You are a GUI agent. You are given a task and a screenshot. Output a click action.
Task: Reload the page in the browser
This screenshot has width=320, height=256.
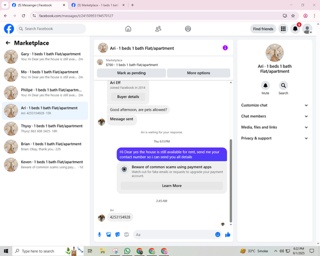(x=24, y=16)
